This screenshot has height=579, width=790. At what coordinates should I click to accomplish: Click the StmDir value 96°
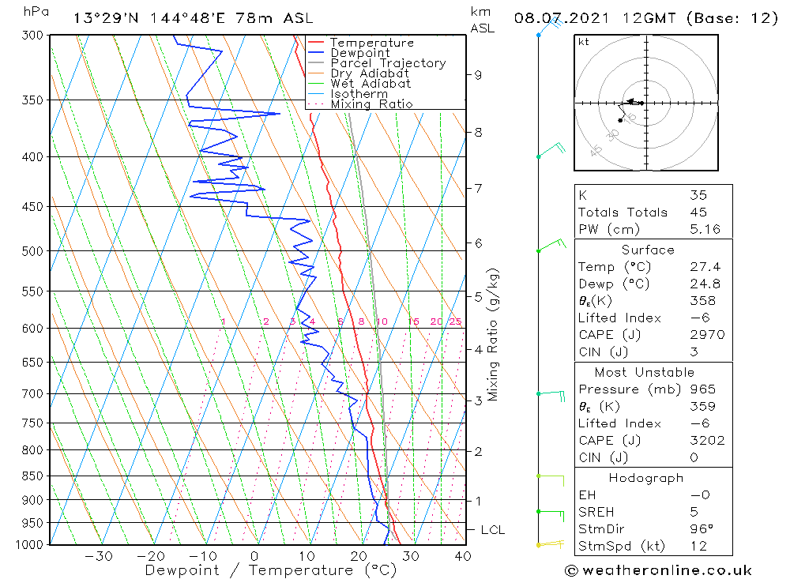pos(702,529)
